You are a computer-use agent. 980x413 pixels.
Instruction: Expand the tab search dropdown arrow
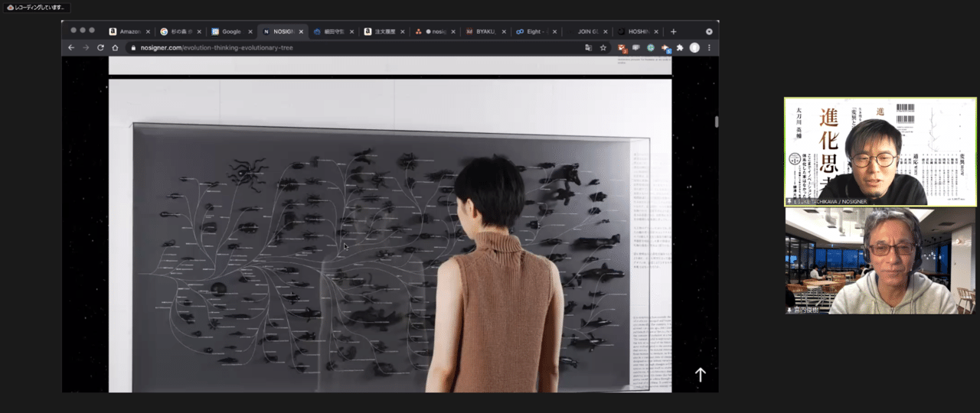click(x=709, y=31)
